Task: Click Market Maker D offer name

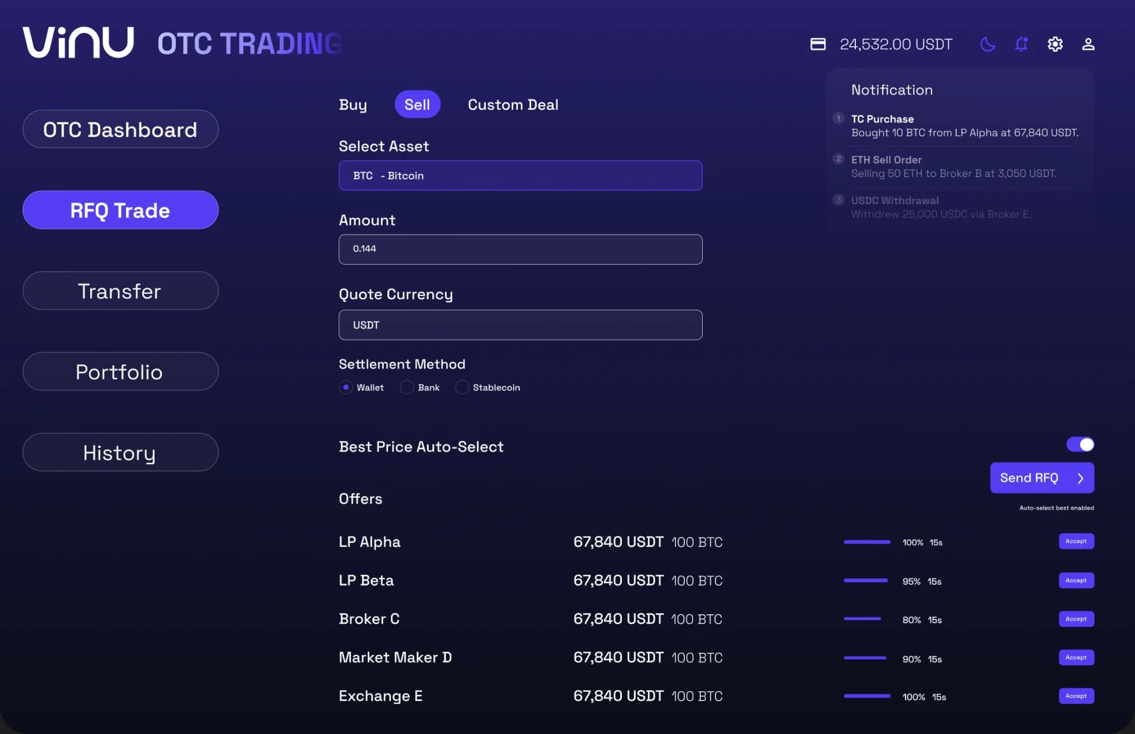Action: pyautogui.click(x=395, y=658)
